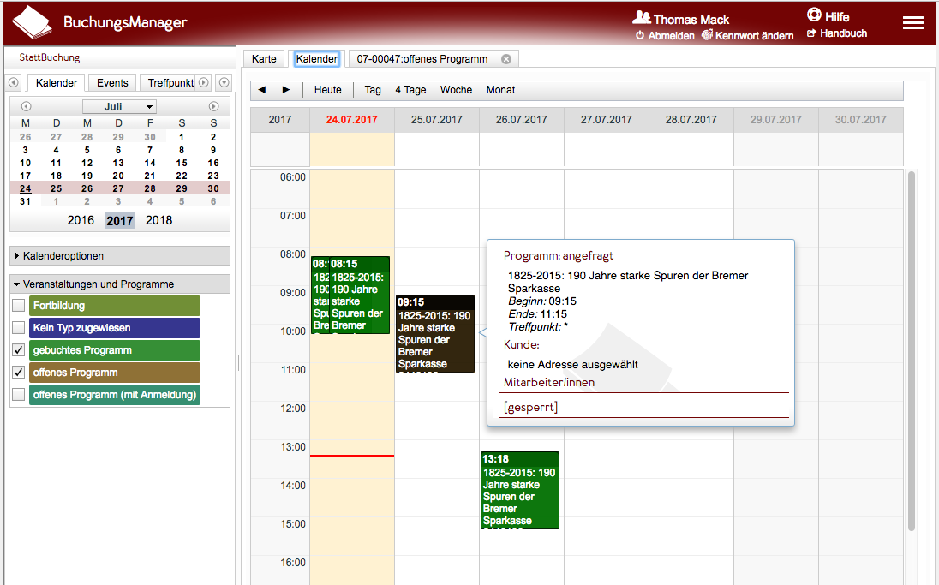Show next month in mini calendar
Screen dimensions: 939x585
213,107
